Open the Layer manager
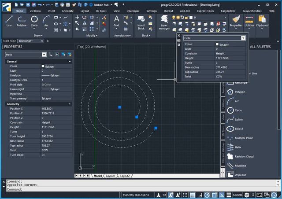Screen dimensions: 282x199 click(164, 22)
